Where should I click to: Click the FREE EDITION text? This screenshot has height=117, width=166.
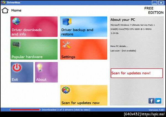[x=154, y=10]
